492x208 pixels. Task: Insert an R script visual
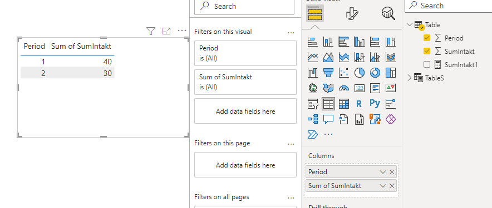tap(360, 104)
